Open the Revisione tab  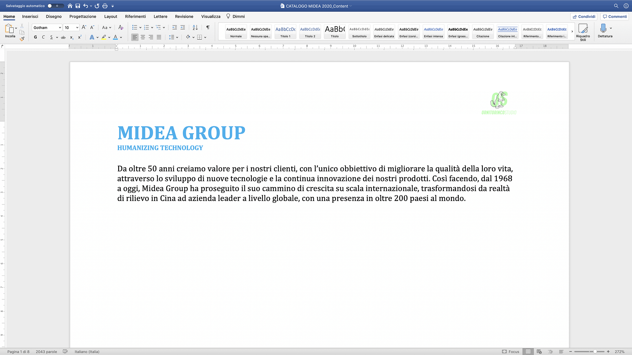pos(184,16)
